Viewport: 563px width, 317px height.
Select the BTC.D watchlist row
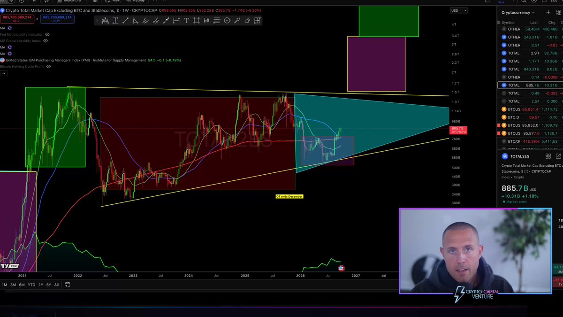point(530,117)
